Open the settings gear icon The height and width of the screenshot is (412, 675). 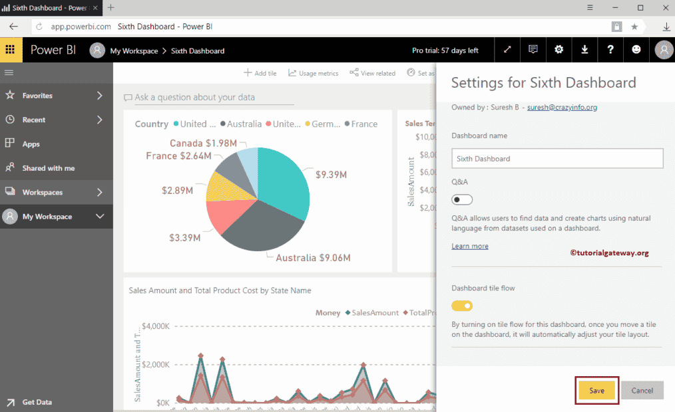pyautogui.click(x=559, y=50)
